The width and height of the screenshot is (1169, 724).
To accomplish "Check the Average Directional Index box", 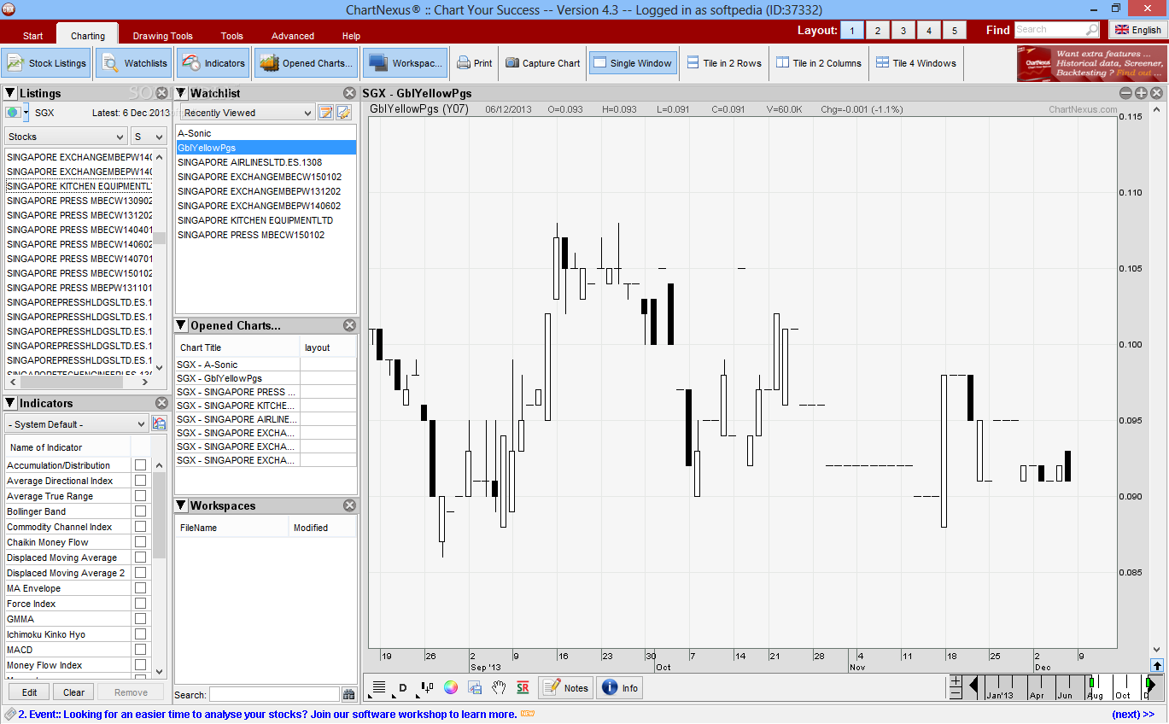I will coord(140,481).
